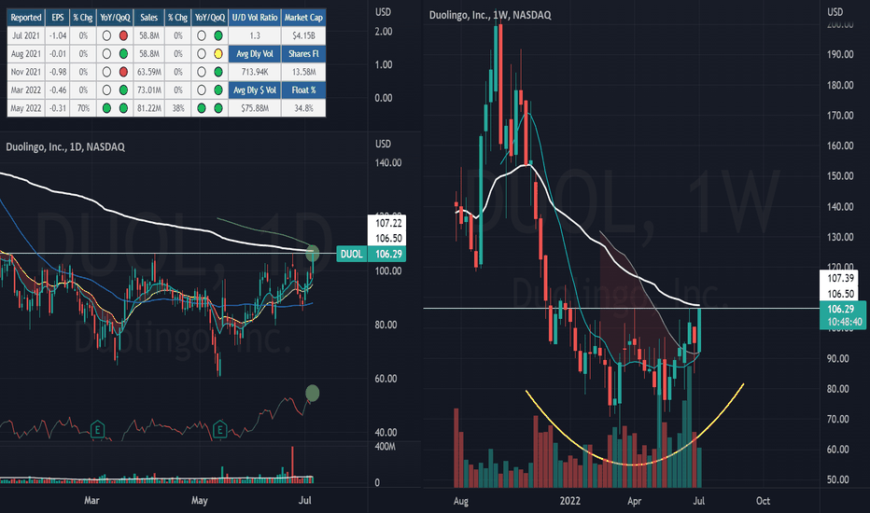Click the 190.00 weekly price axis label
The width and height of the screenshot is (870, 513).
pos(840,54)
